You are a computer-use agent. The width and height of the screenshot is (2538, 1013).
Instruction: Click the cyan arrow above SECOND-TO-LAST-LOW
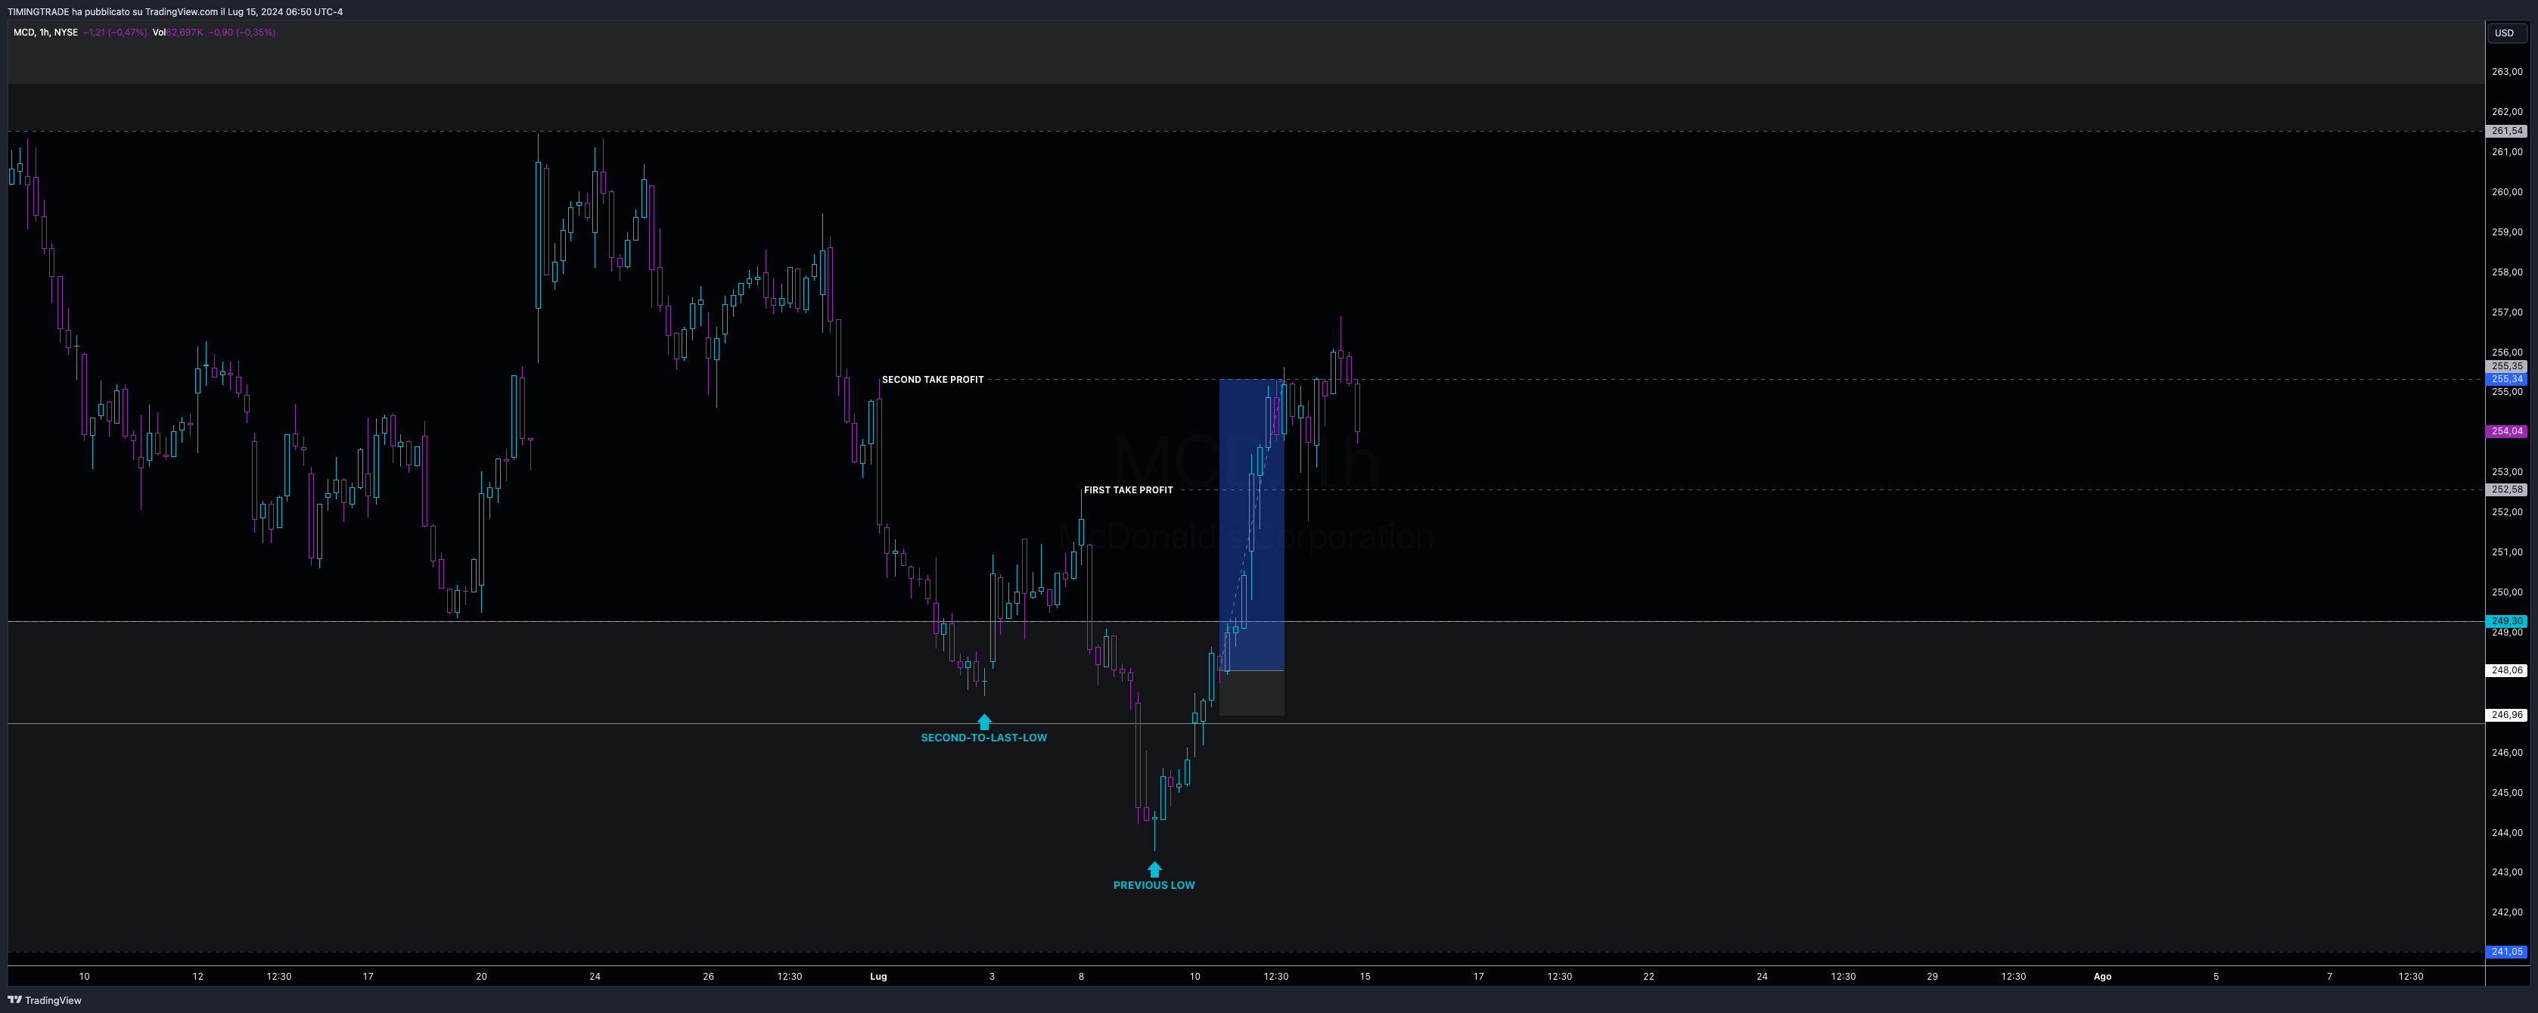983,721
